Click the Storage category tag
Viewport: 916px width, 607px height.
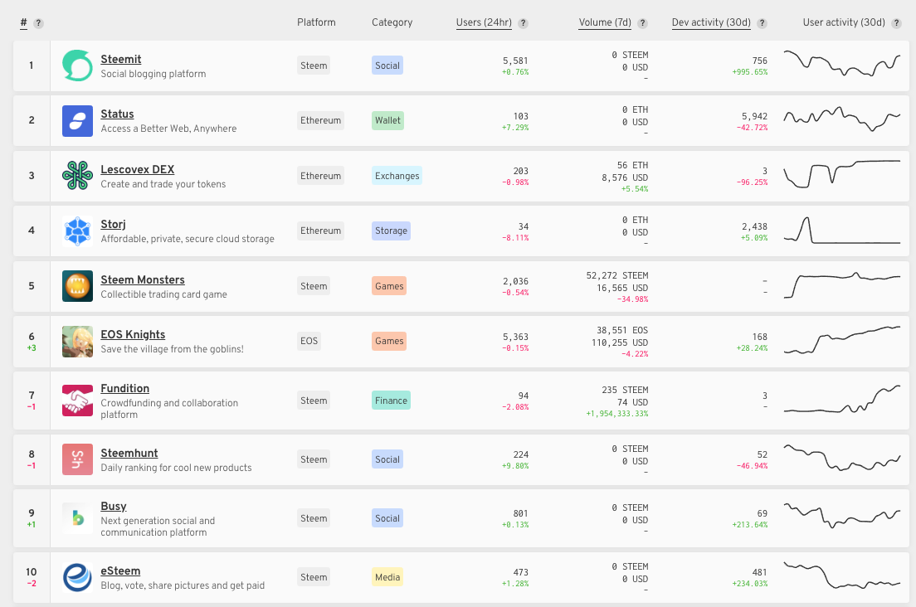click(x=392, y=231)
